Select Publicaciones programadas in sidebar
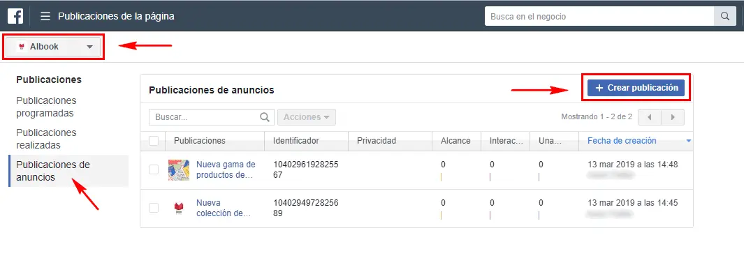 (46, 107)
